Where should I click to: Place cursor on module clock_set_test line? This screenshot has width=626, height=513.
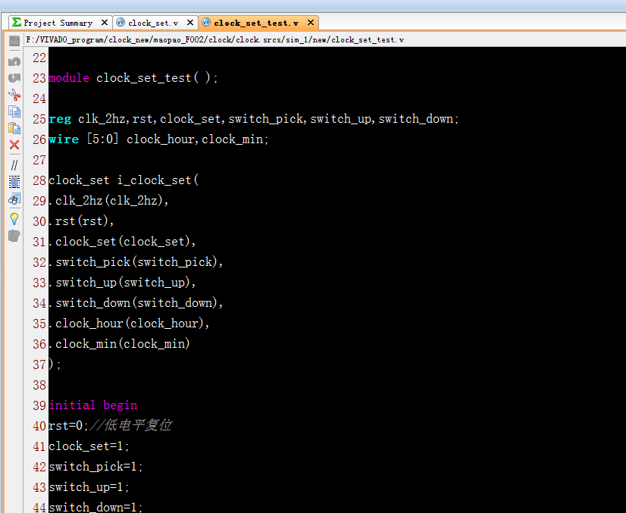tap(133, 78)
